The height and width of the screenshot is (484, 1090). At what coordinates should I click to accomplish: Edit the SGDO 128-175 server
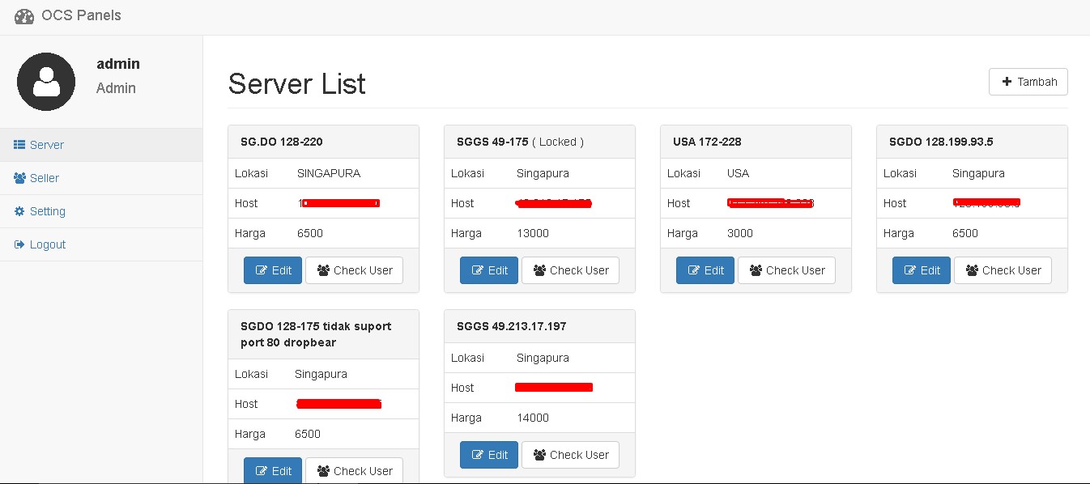click(272, 470)
